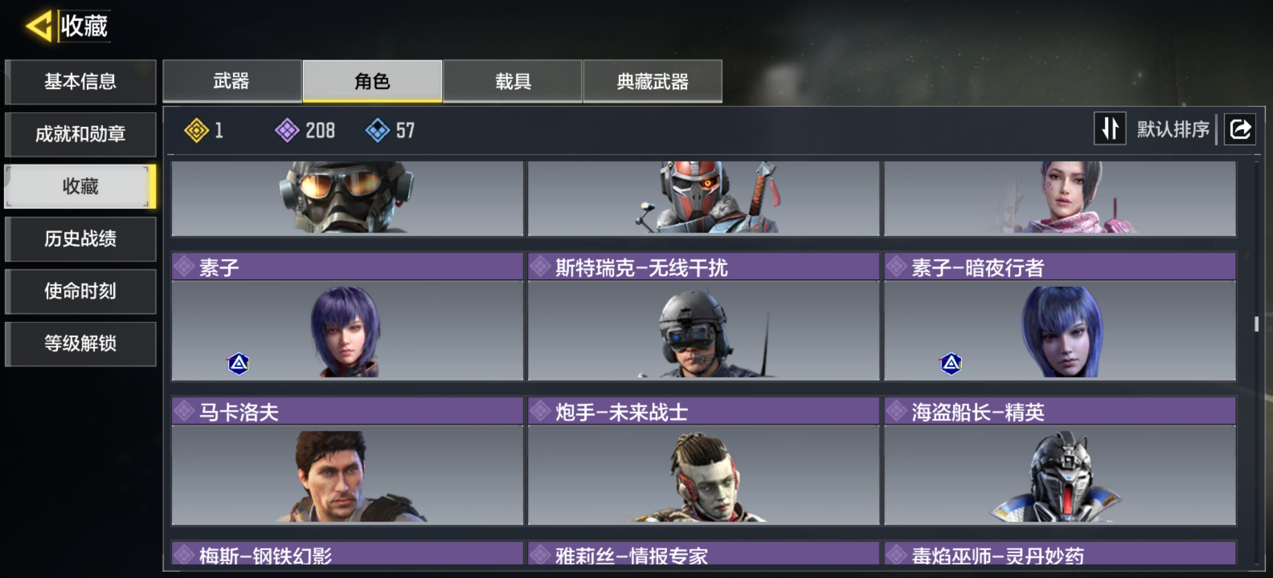Open 等级解锁 in the sidebar
Image resolution: width=1273 pixels, height=578 pixels.
coord(81,343)
